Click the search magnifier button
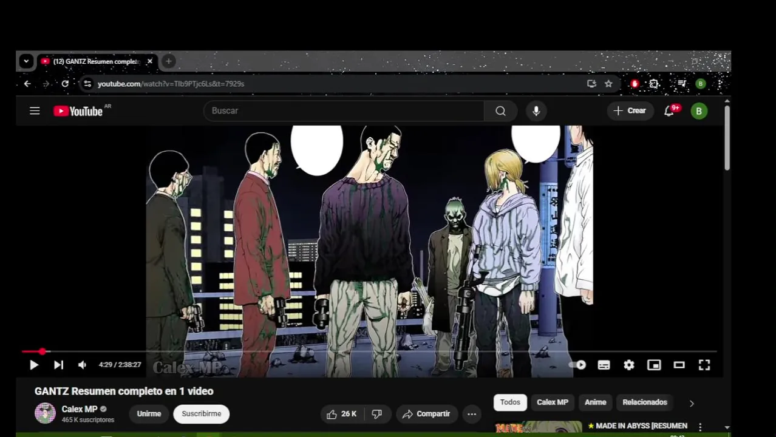The height and width of the screenshot is (437, 776). [500, 111]
